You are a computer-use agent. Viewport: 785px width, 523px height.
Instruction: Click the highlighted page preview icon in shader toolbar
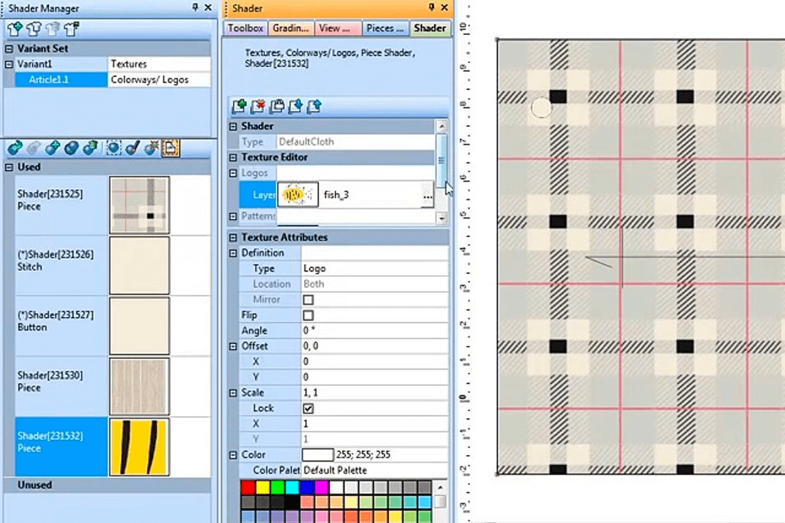click(x=170, y=148)
